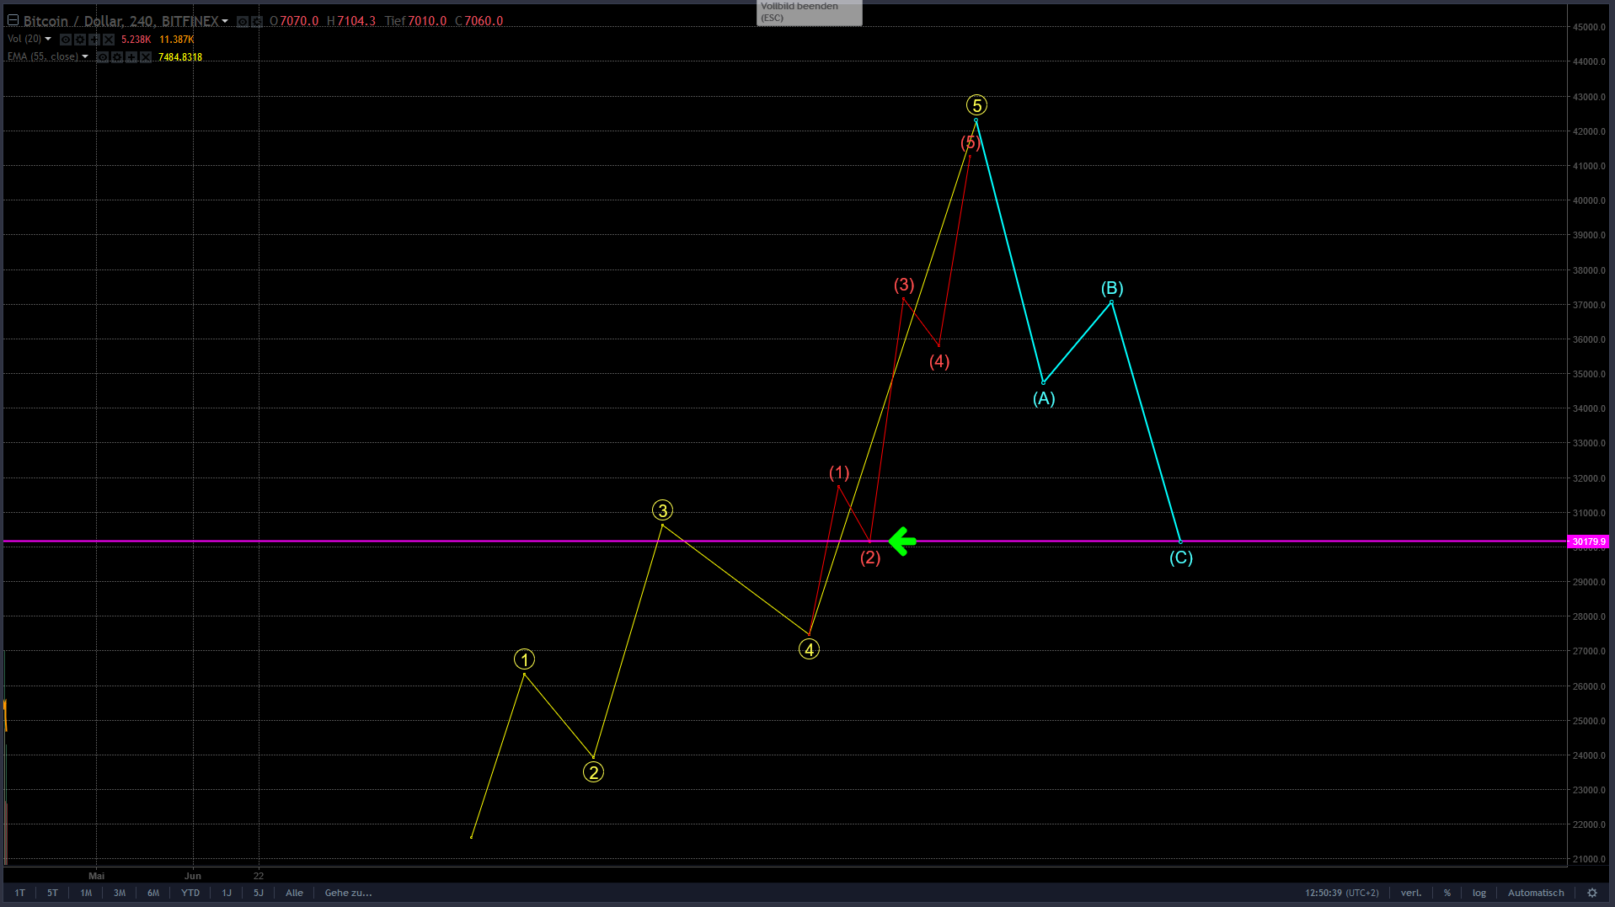Toggle visibility of the Bitcoin / Dollar series
This screenshot has width=1615, height=907.
(243, 21)
